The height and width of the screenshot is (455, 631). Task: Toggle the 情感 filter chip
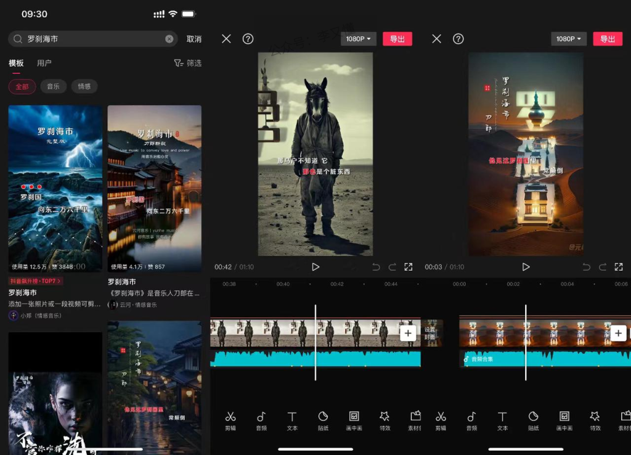point(84,86)
